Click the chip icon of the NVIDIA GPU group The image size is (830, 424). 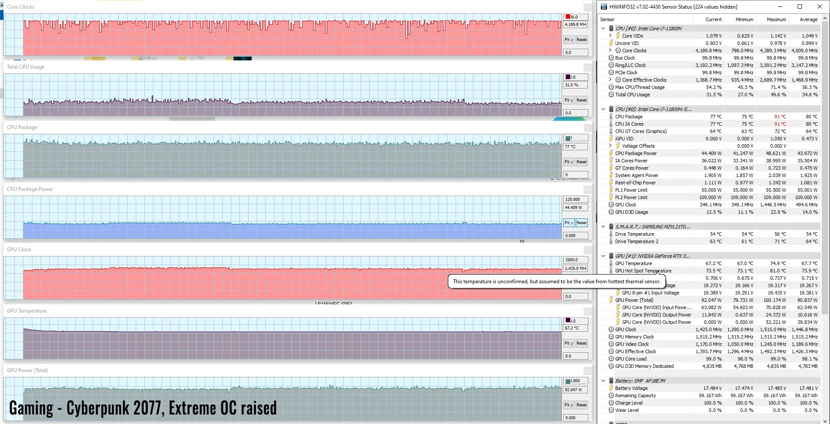coord(611,256)
